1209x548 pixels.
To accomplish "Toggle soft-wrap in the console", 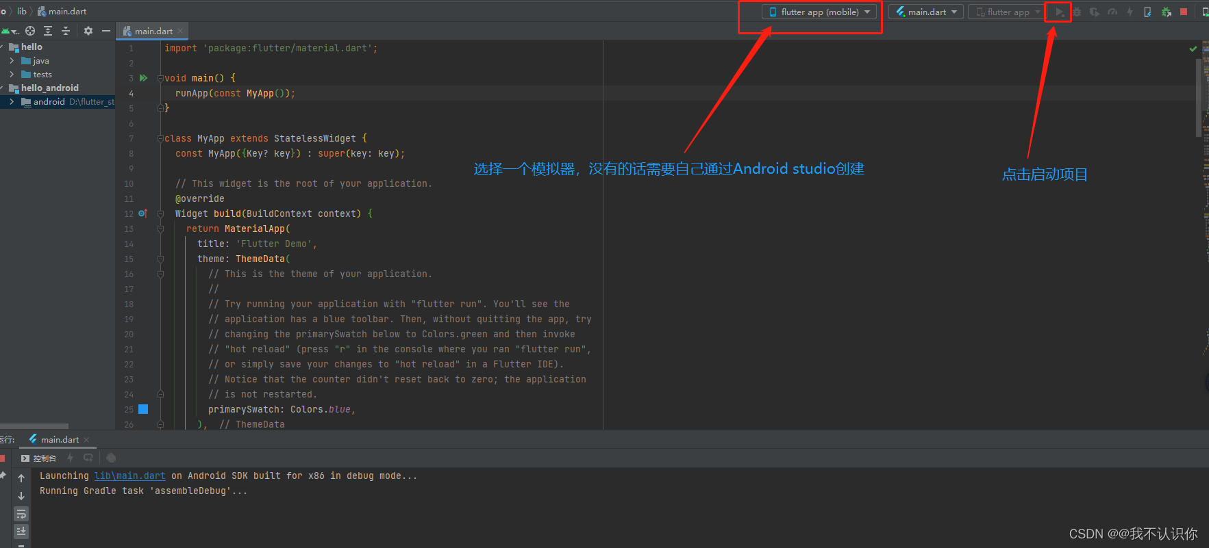I will click(x=21, y=514).
